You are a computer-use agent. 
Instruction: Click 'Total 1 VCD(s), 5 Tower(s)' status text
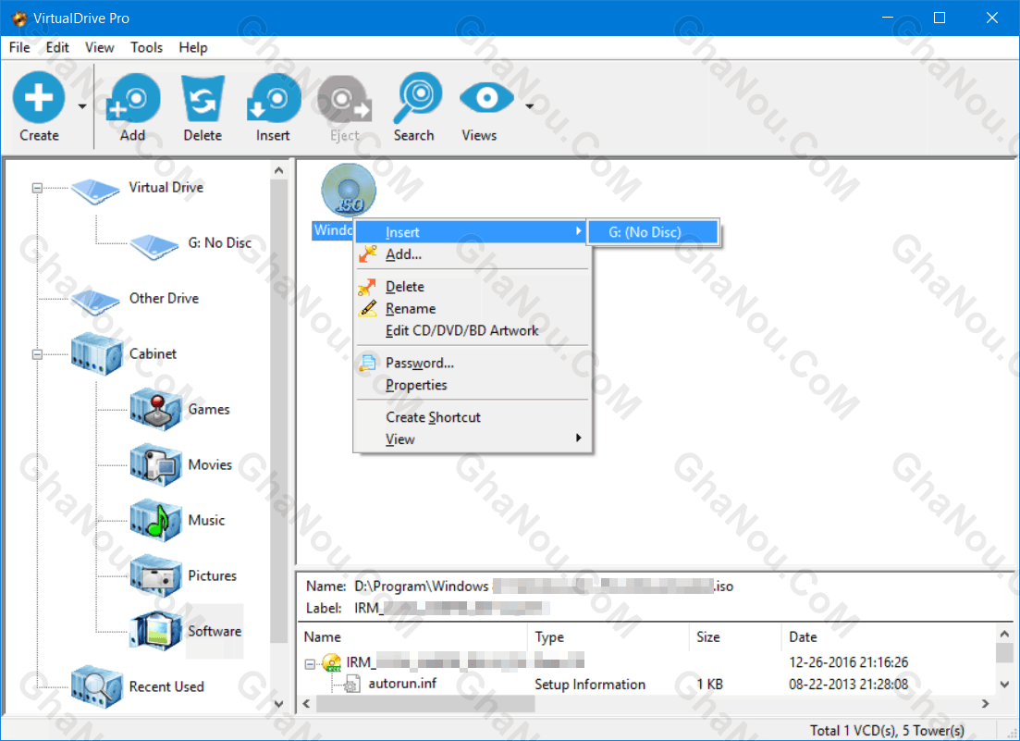[887, 731]
